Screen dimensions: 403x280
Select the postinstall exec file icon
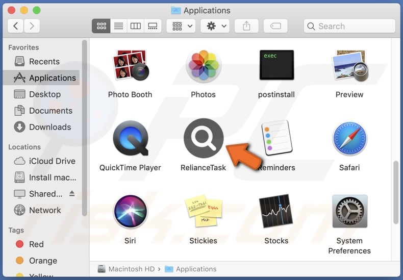(276, 65)
